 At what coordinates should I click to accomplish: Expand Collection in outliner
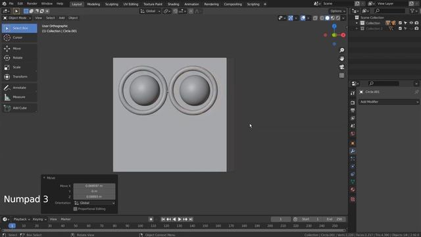coord(357,23)
